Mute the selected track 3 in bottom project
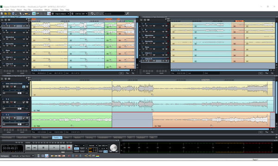The height and width of the screenshot is (166, 278). (x=7, y=118)
